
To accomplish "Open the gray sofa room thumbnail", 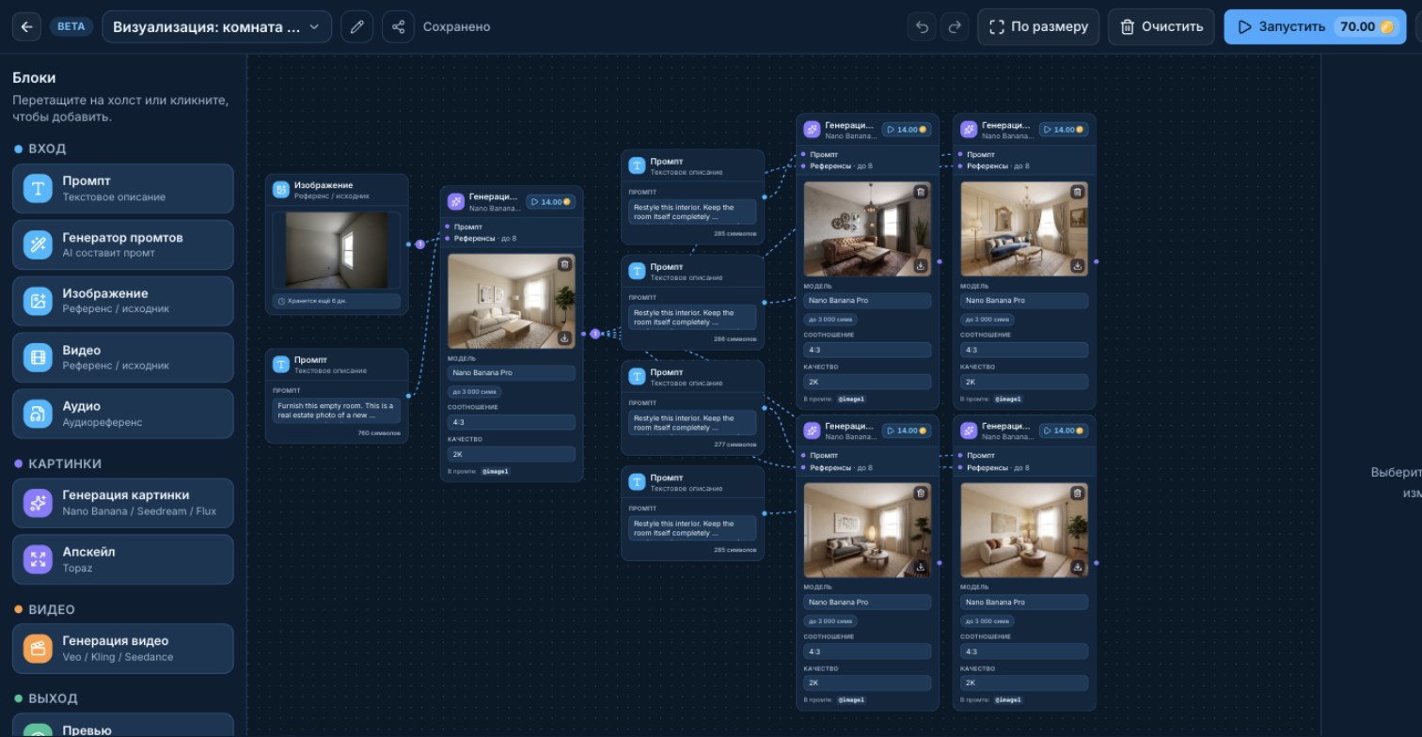I will (x=865, y=530).
